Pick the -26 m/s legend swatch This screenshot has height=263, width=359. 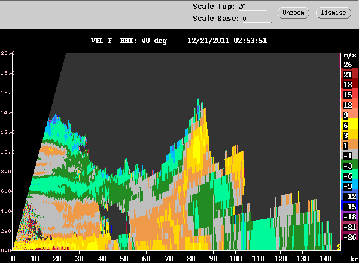[x=349, y=237]
